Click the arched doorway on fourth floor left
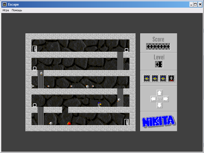This screenshot has width=204, height=153. (x=35, y=105)
